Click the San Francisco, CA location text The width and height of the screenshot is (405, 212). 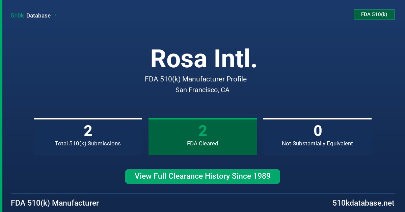point(202,90)
